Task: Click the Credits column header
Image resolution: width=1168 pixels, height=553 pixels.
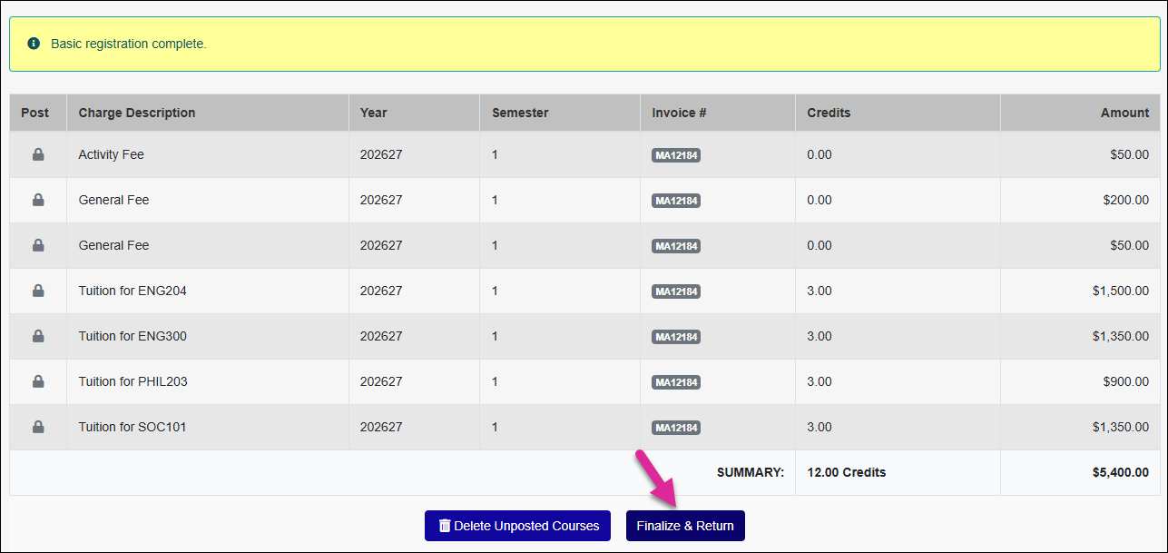Action: click(829, 113)
